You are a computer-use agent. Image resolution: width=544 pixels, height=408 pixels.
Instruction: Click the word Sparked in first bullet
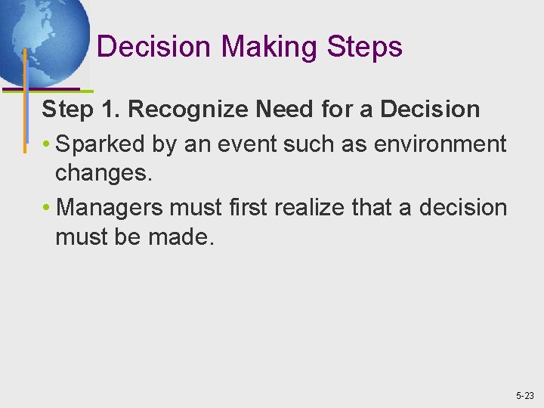point(100,144)
